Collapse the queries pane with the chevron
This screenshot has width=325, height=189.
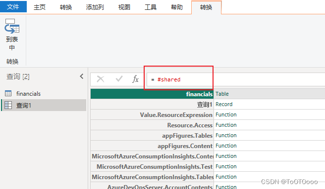click(82, 76)
